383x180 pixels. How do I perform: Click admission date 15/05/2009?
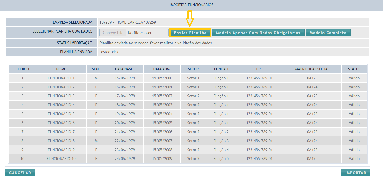pos(162,159)
